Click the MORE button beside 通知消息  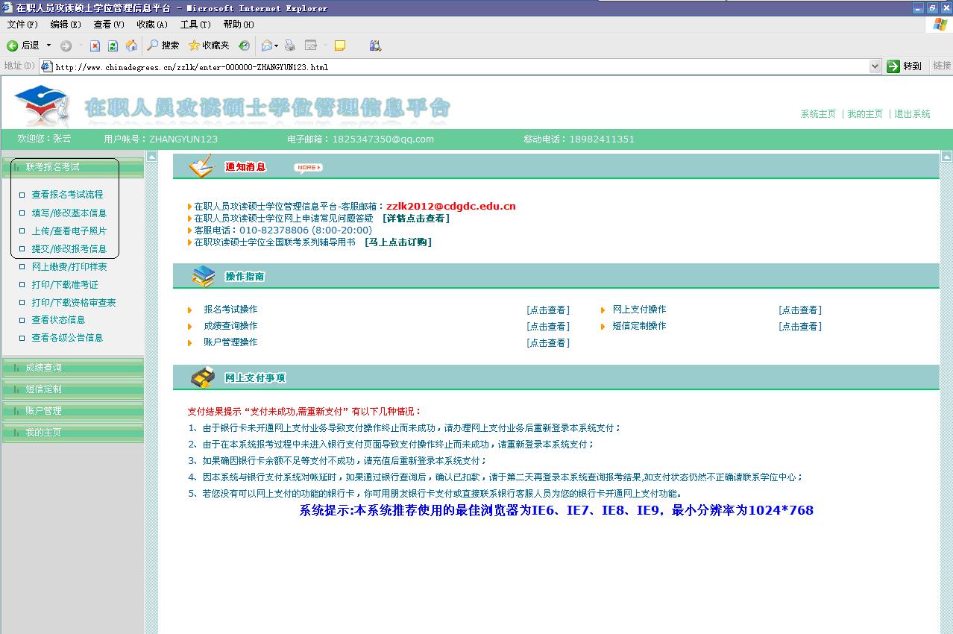pos(308,168)
